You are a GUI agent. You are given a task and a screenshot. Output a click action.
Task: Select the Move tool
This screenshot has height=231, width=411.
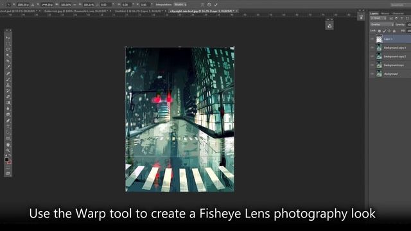[x=8, y=38]
